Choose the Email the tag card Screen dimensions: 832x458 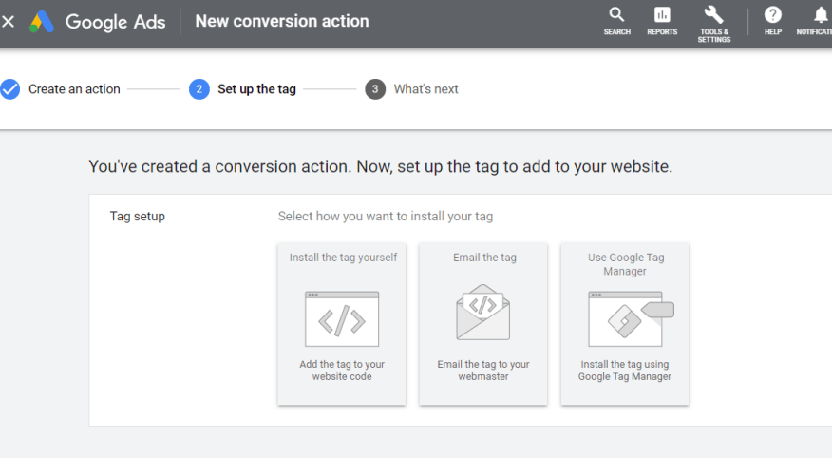[x=483, y=324]
